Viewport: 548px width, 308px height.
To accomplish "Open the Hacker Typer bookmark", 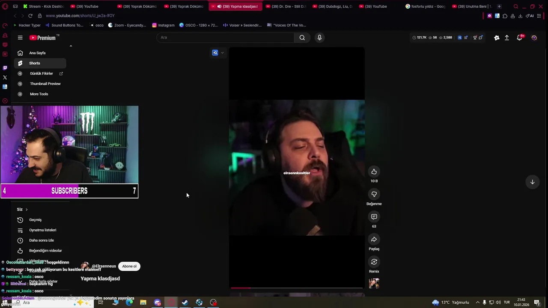I will 27,25.
